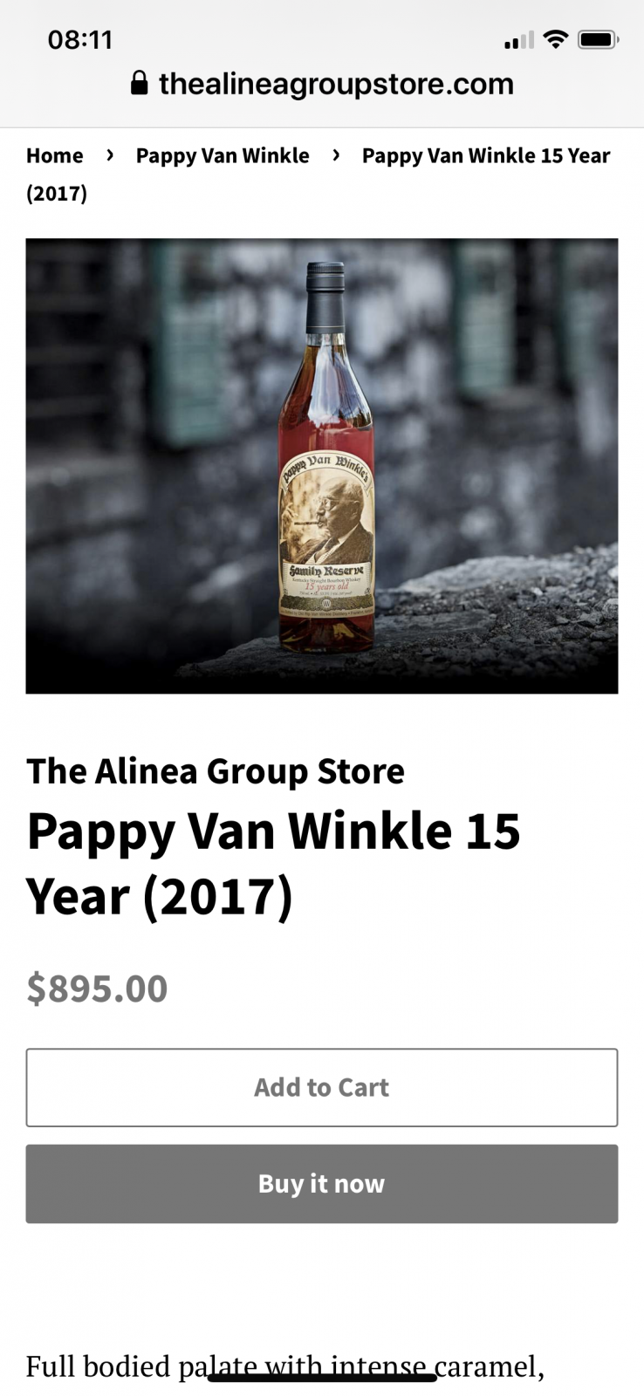Select Pappy Van Winkle 15 Year (2017) breadcrumb
Screen dimensions: 644x1396
click(319, 174)
